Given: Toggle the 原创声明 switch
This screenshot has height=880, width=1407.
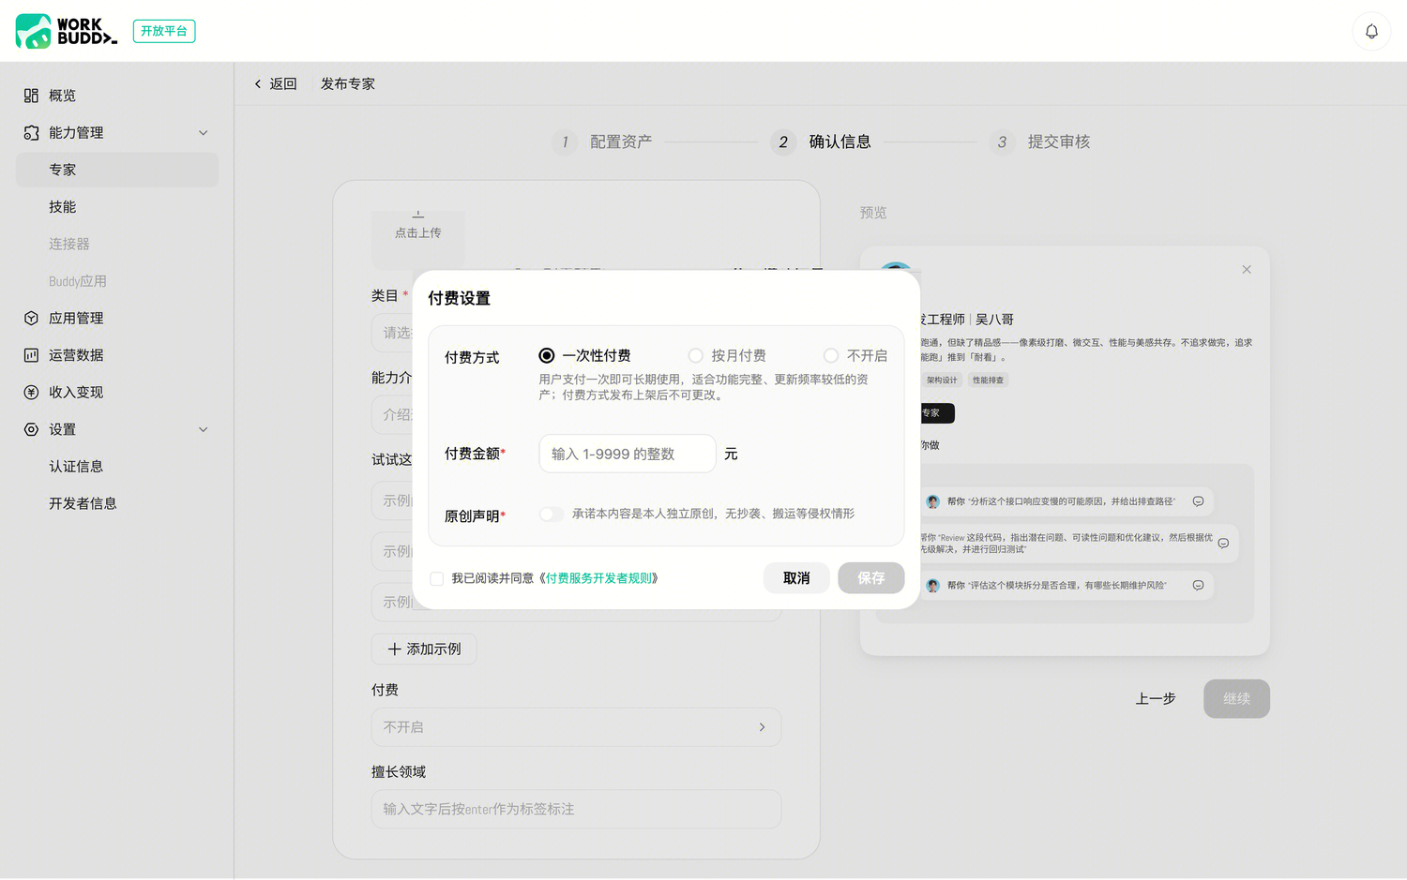Looking at the screenshot, I should point(552,515).
